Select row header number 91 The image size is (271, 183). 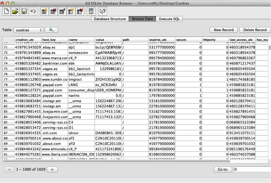[x=8, y=154]
